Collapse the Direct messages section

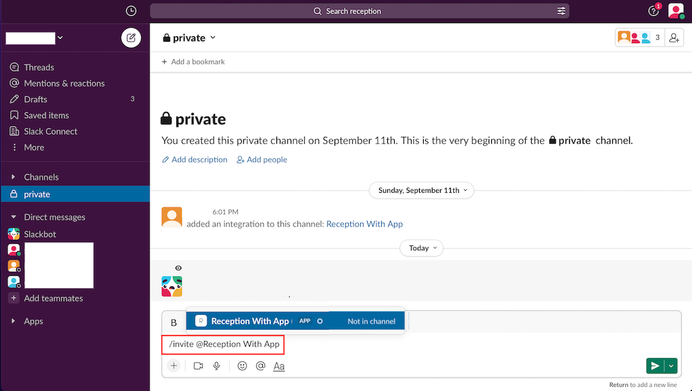click(x=14, y=217)
